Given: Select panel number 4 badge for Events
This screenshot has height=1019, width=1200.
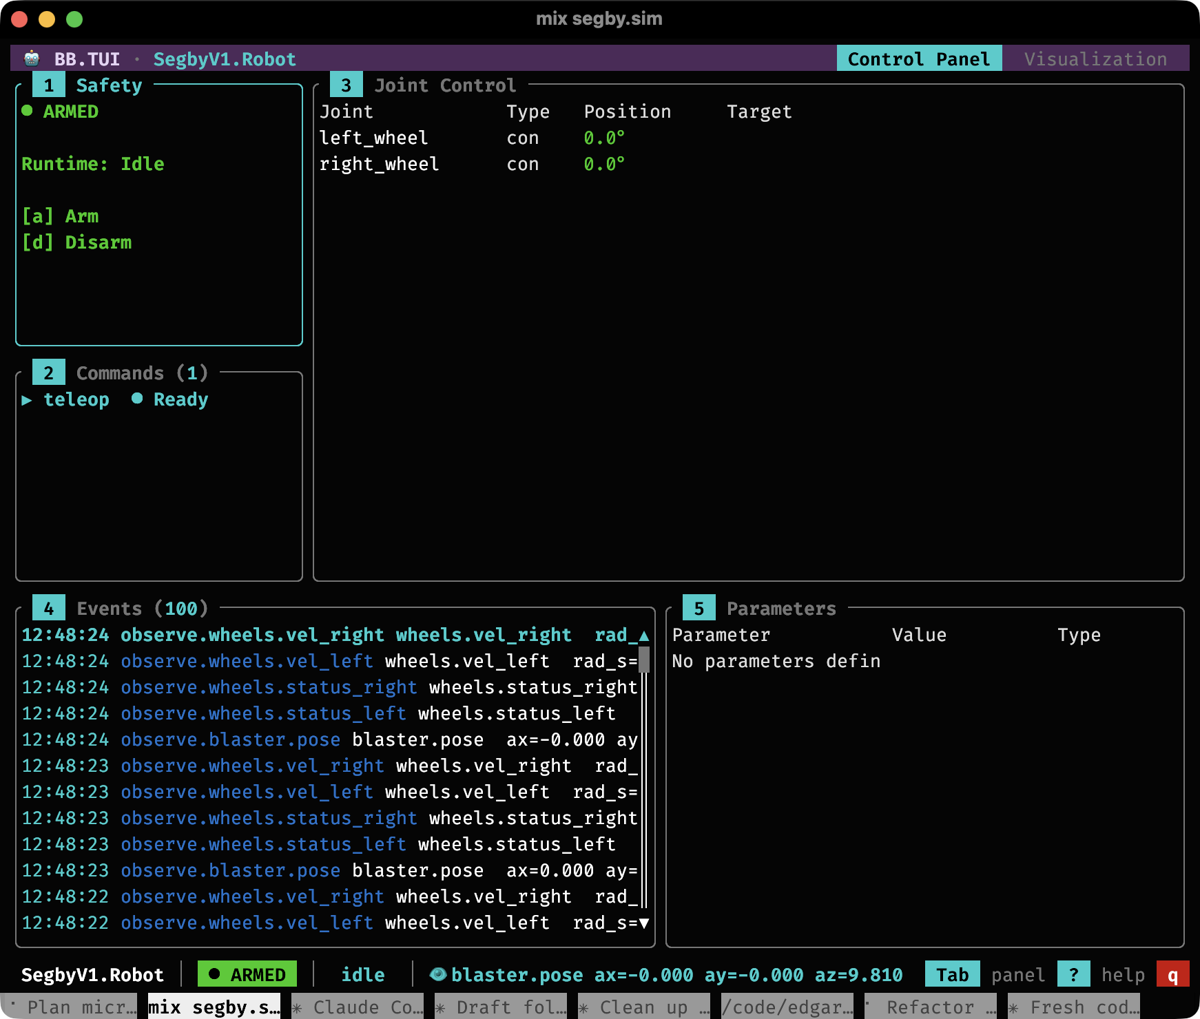Looking at the screenshot, I should pyautogui.click(x=48, y=609).
